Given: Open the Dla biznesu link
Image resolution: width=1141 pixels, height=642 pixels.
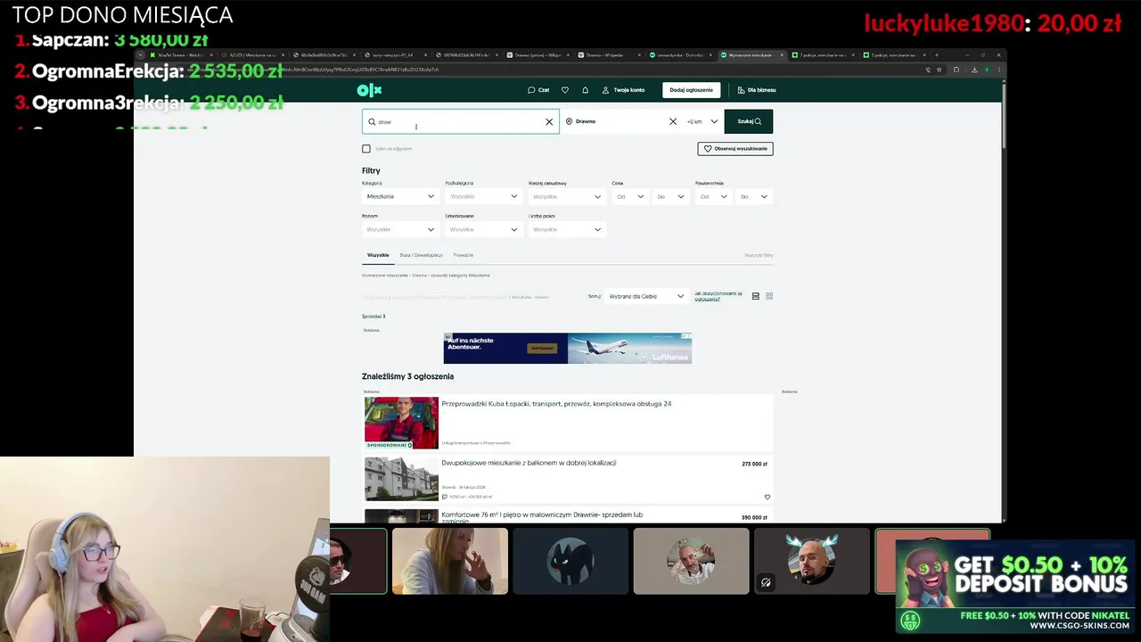Looking at the screenshot, I should [x=757, y=90].
